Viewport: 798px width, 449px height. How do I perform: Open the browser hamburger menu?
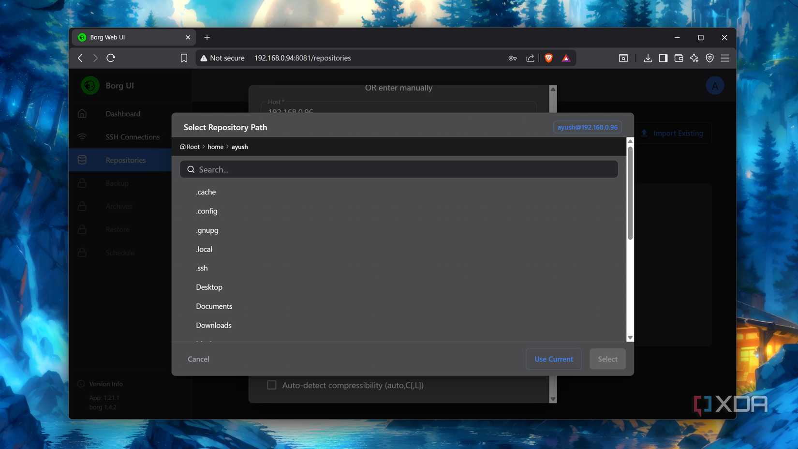(x=724, y=58)
